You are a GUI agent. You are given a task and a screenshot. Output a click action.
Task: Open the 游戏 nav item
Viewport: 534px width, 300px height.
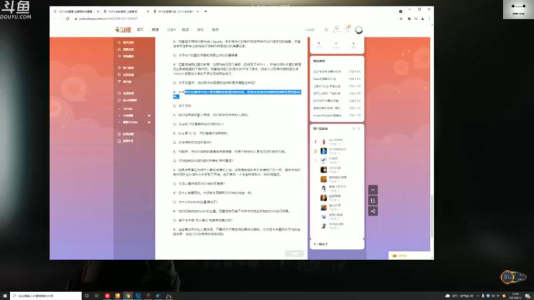[x=200, y=29]
